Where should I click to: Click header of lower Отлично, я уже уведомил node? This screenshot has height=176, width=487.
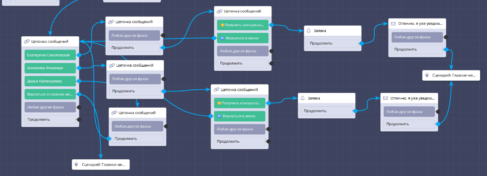click(x=409, y=98)
